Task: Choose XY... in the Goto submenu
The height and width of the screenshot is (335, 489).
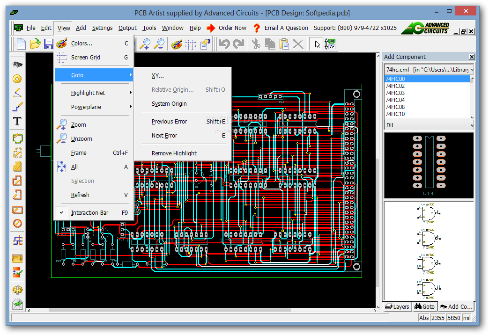Action: coord(184,76)
